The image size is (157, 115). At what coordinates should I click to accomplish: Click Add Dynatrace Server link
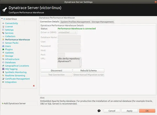click(15, 103)
